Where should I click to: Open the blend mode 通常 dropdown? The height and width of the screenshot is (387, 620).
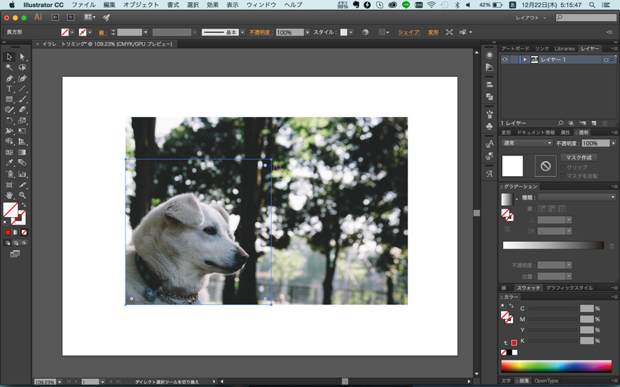pyautogui.click(x=527, y=143)
